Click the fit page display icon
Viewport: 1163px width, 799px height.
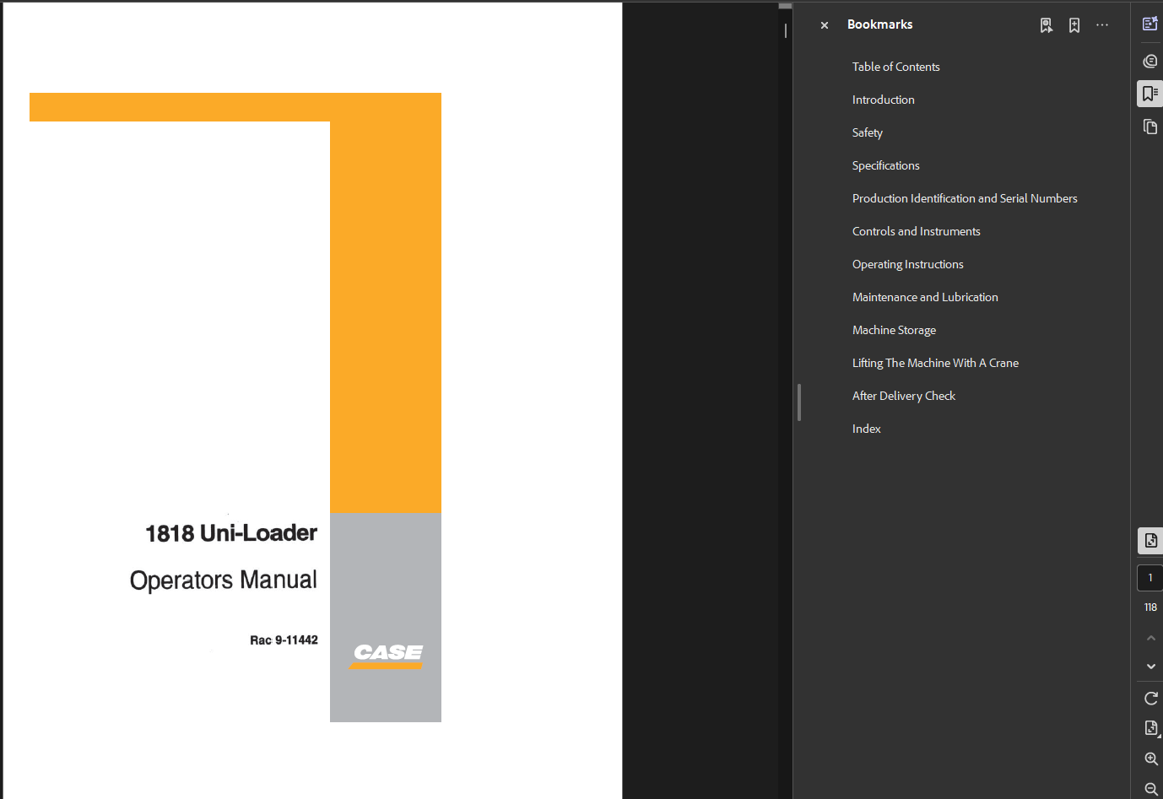[1150, 541]
